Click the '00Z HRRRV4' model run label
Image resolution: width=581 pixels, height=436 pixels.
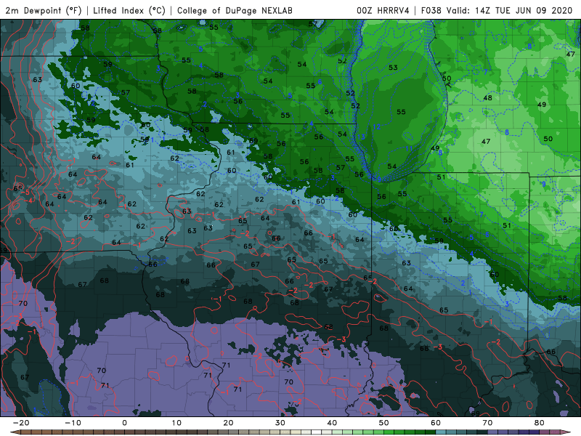pyautogui.click(x=383, y=10)
